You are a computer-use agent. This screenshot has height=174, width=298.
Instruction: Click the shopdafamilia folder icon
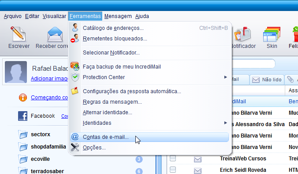(x=23, y=147)
